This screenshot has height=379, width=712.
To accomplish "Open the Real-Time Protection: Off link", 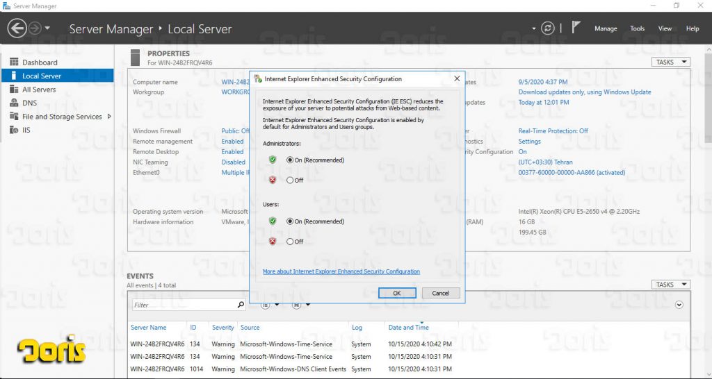I will (x=553, y=130).
